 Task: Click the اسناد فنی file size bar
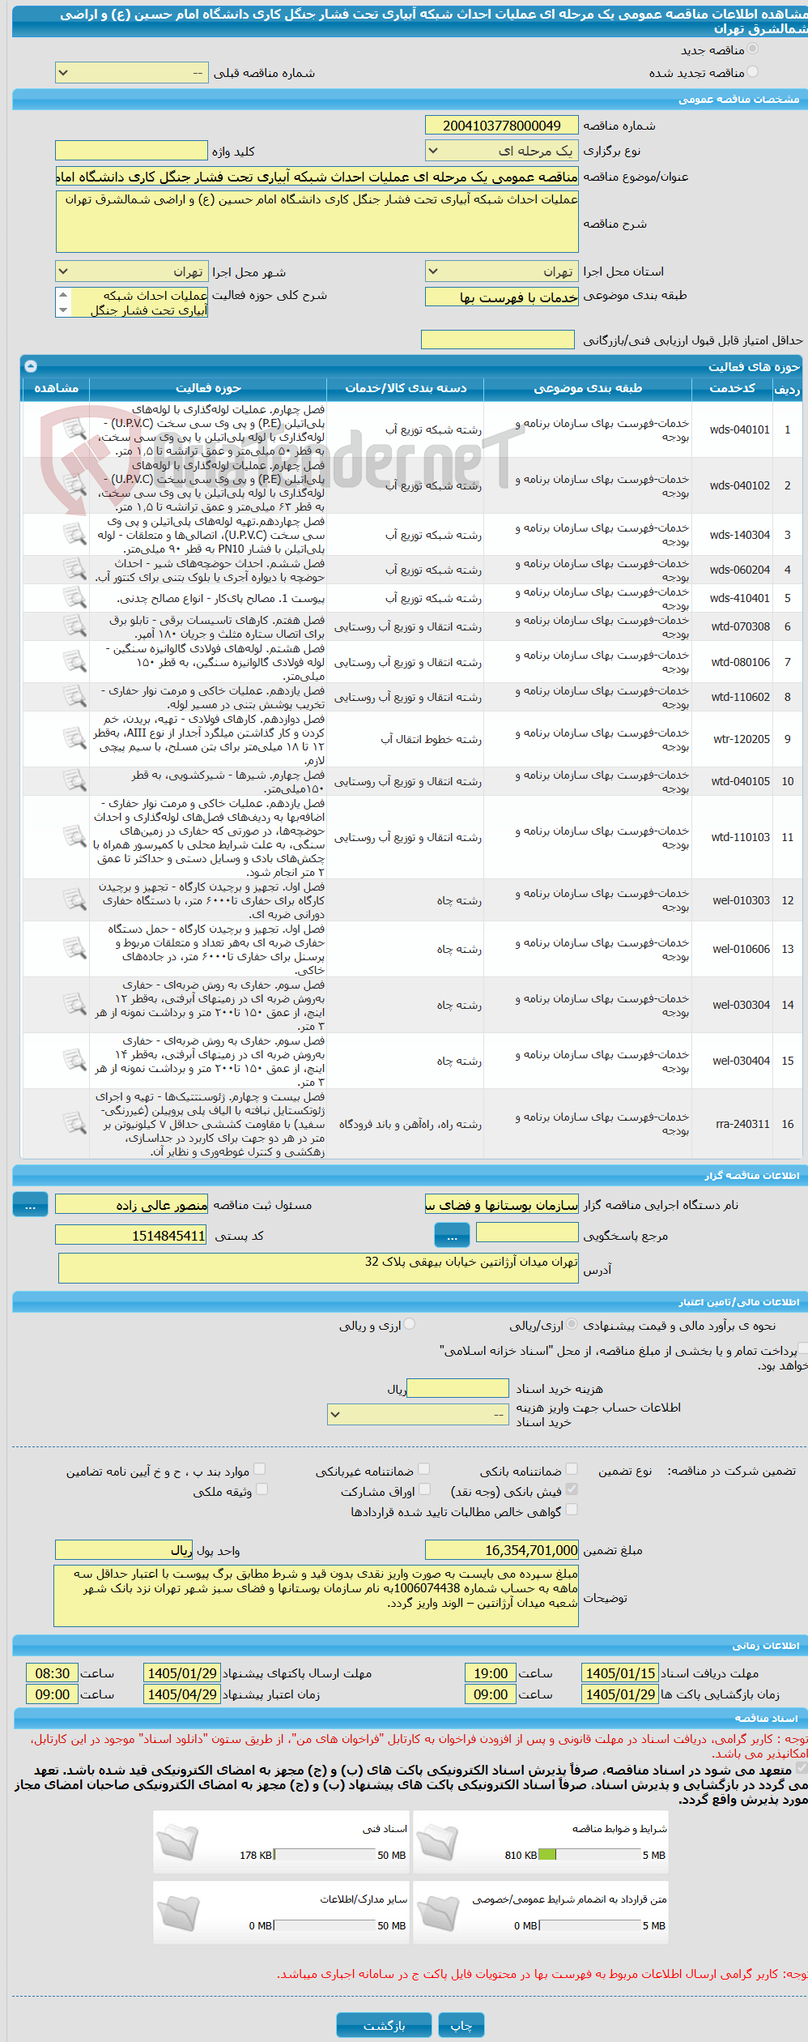click(x=325, y=1855)
